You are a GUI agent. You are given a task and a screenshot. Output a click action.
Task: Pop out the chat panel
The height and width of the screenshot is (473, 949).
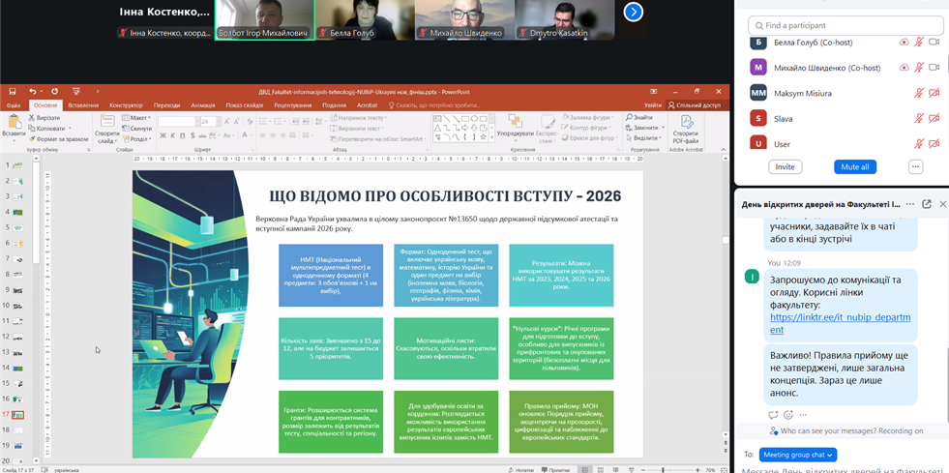tap(926, 204)
